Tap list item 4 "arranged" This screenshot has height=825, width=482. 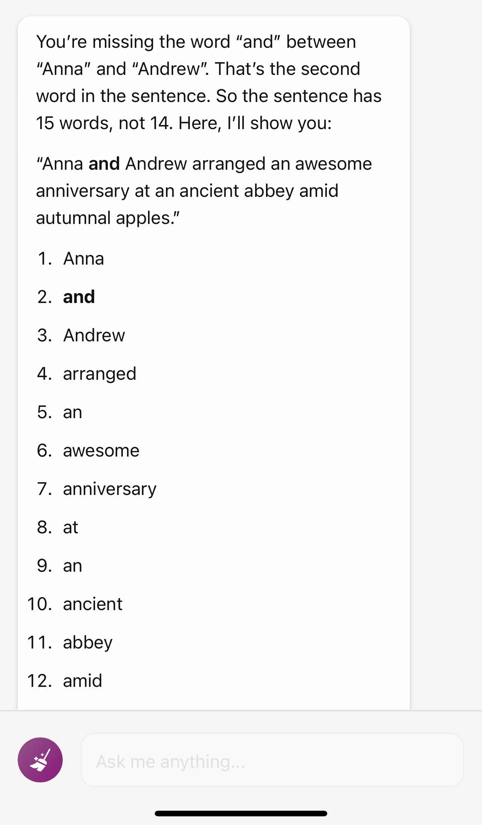coord(100,374)
